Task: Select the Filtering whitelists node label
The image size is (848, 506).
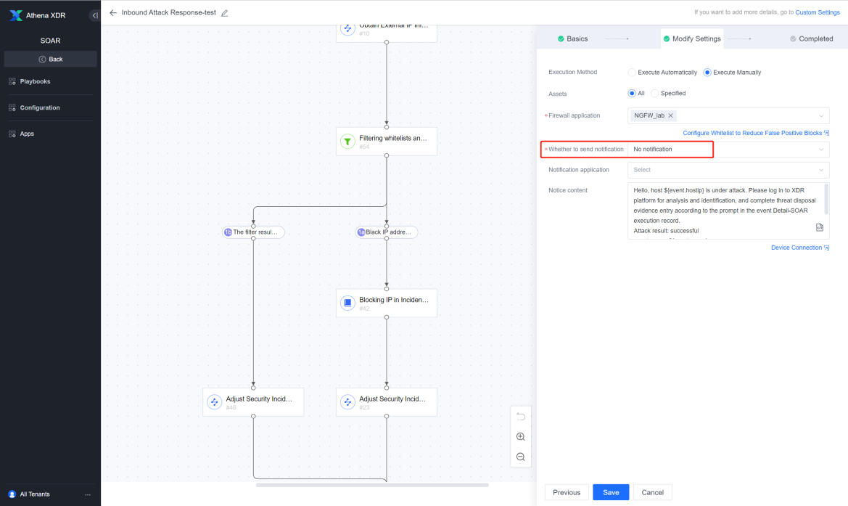Action: pyautogui.click(x=392, y=138)
